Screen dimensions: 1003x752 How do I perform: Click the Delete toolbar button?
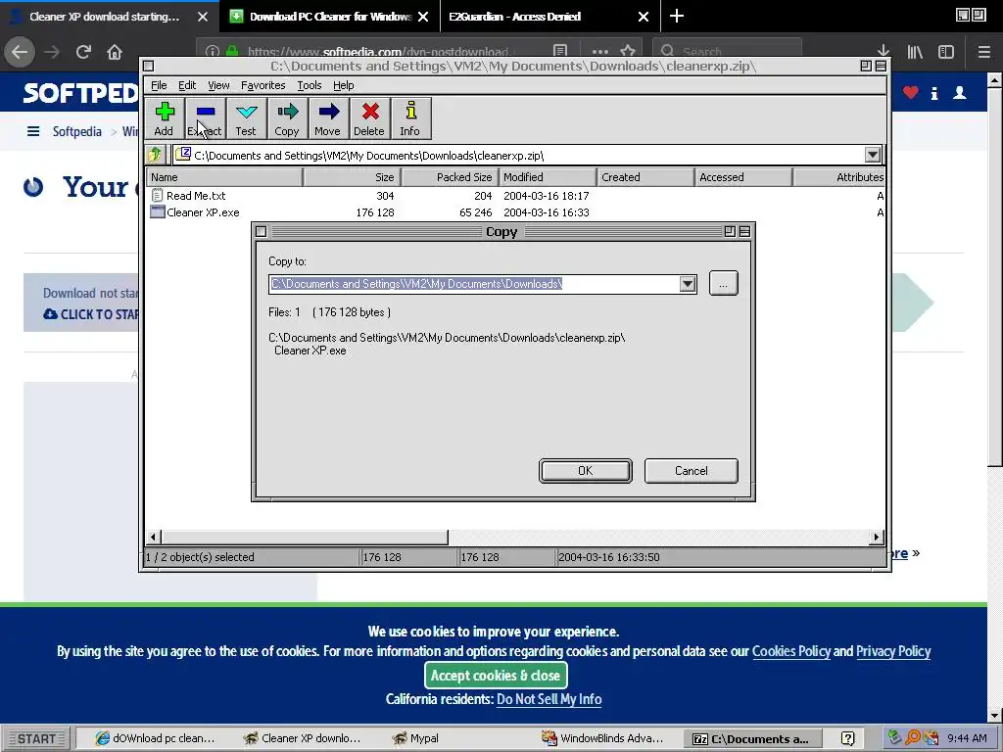[x=369, y=118]
